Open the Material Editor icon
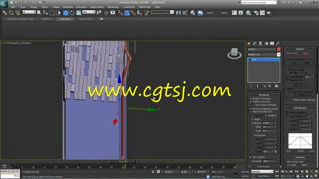This screenshot has height=179, width=319. [248, 13]
